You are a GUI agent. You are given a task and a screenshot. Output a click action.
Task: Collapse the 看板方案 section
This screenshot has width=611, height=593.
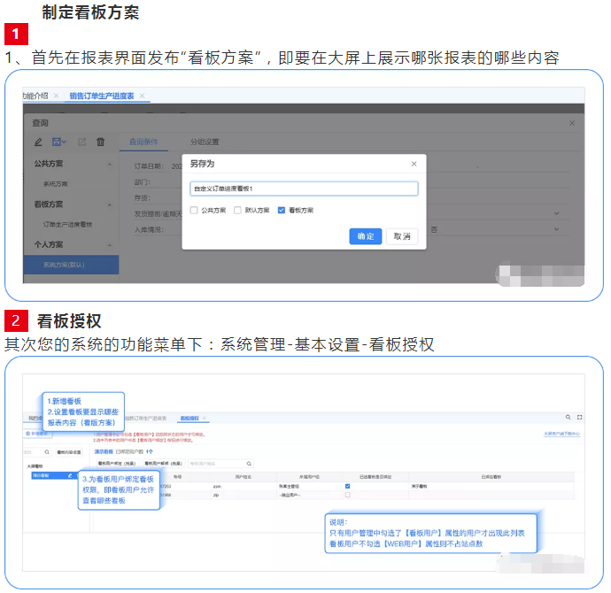(109, 204)
